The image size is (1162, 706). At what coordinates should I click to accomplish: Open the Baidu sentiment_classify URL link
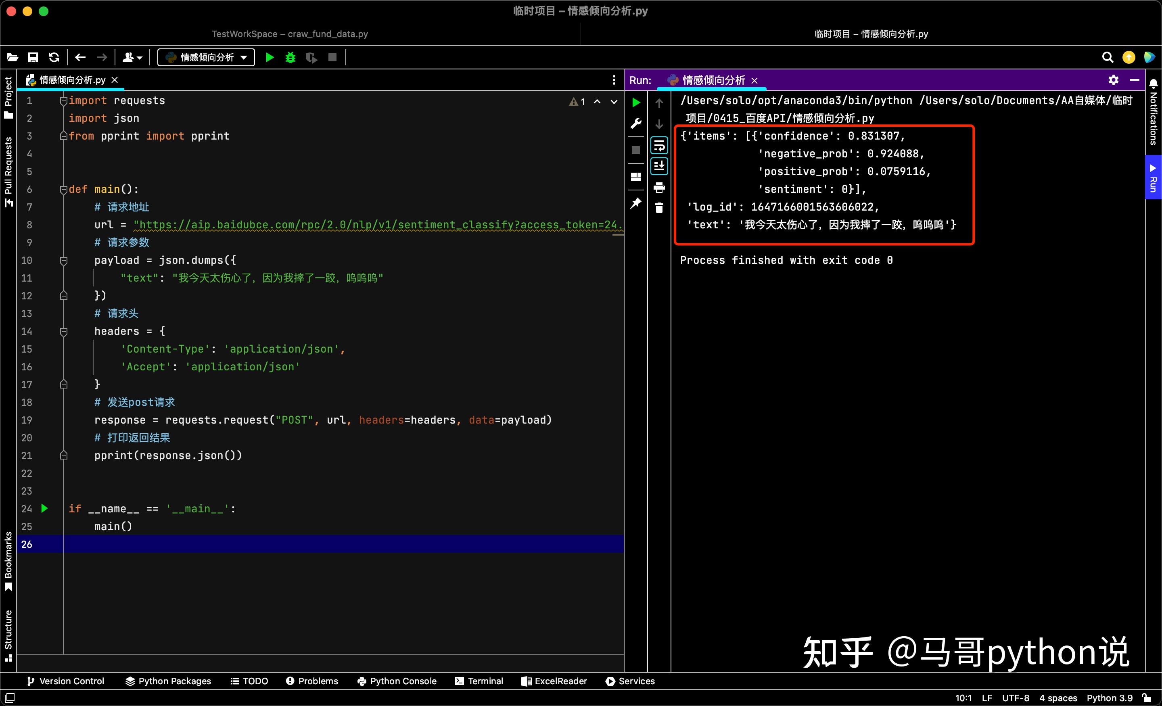click(378, 225)
